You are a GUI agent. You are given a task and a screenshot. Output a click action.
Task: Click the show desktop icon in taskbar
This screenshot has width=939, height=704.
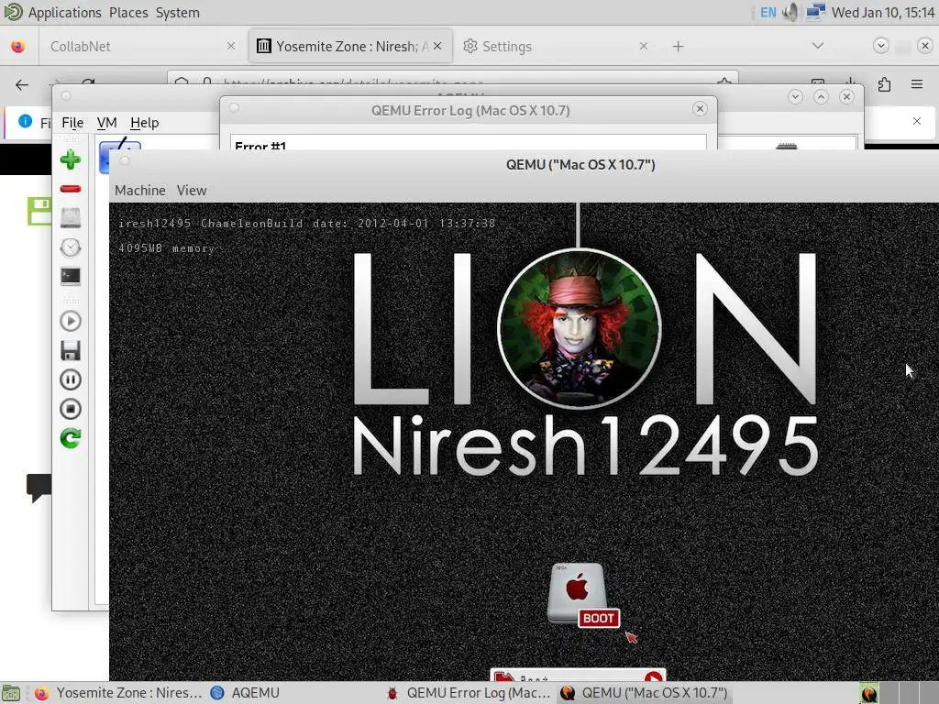pos(11,693)
